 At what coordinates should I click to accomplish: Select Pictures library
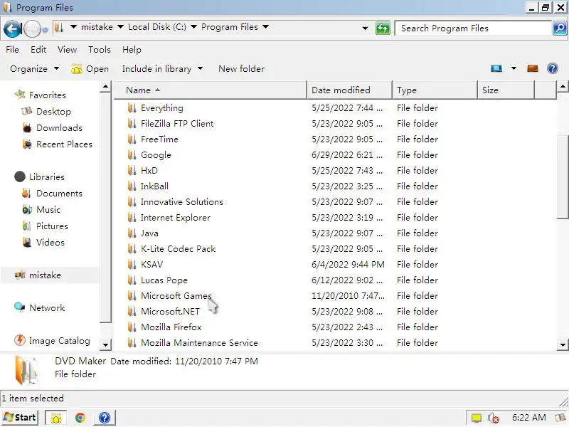tap(52, 226)
